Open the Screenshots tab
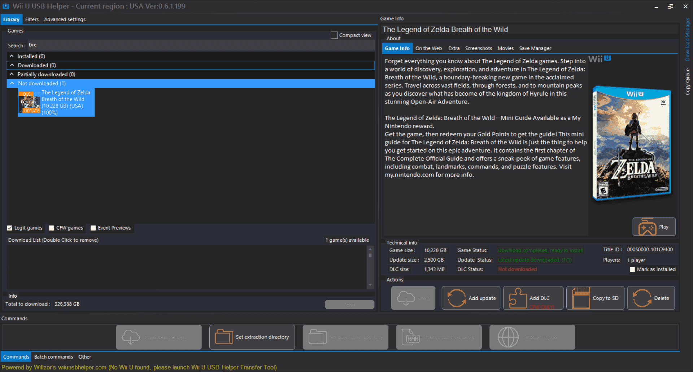This screenshot has height=372, width=693. point(478,48)
